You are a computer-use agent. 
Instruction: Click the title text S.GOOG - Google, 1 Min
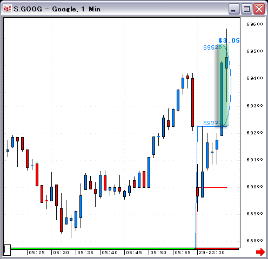57,9
